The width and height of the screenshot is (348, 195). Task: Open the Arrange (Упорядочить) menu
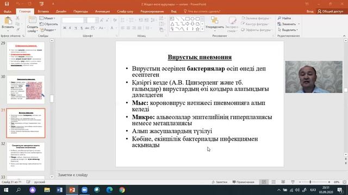[214, 24]
